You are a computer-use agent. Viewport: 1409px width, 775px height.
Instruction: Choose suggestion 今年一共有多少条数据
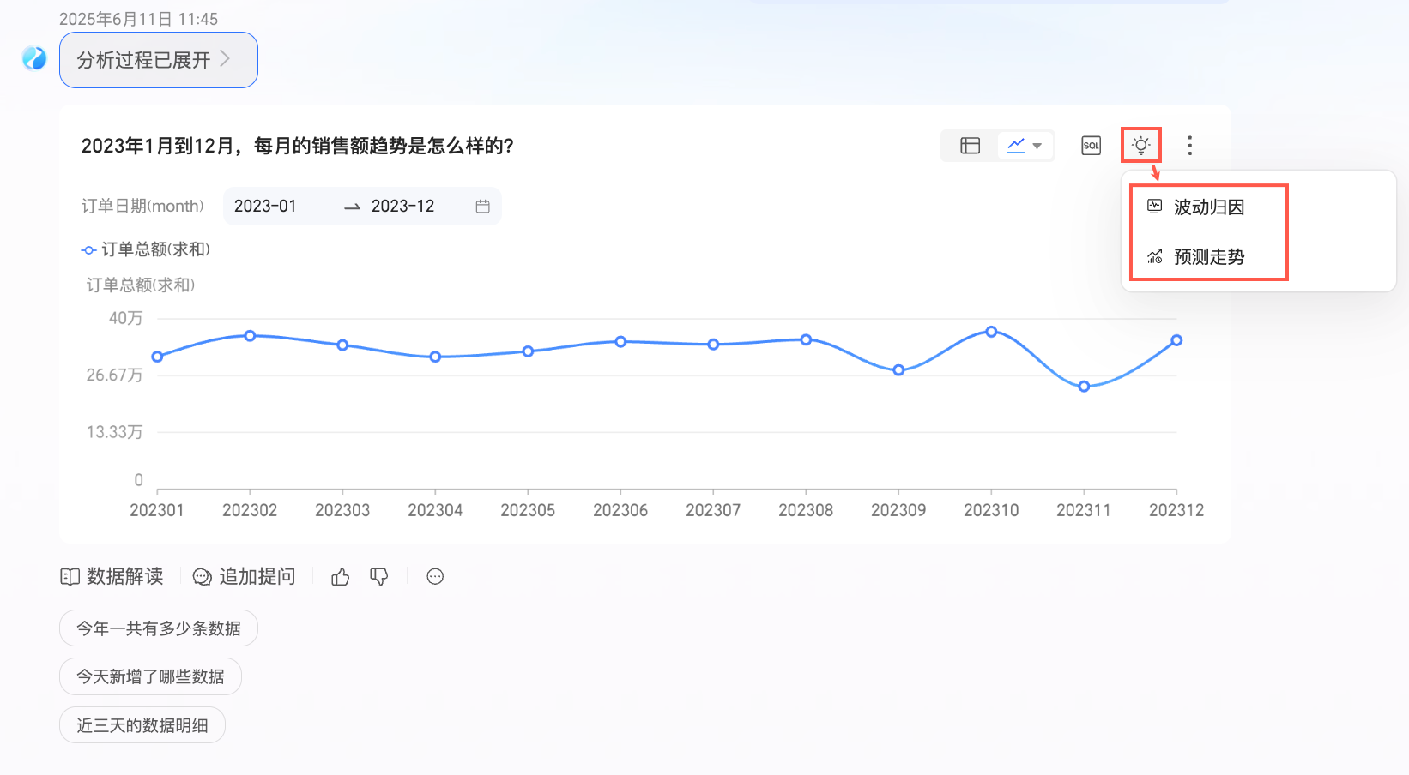click(159, 628)
